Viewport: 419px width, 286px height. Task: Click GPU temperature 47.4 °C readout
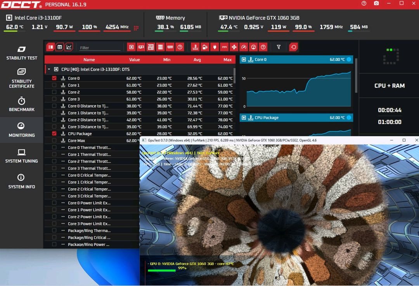pyautogui.click(x=229, y=27)
